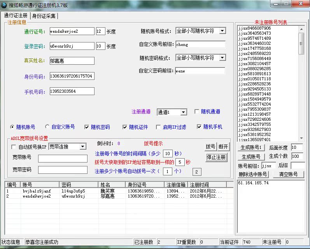This screenshot has width=310, height=249.
Task: Click the registration interval seconds field showing 10
Action: 168,154
